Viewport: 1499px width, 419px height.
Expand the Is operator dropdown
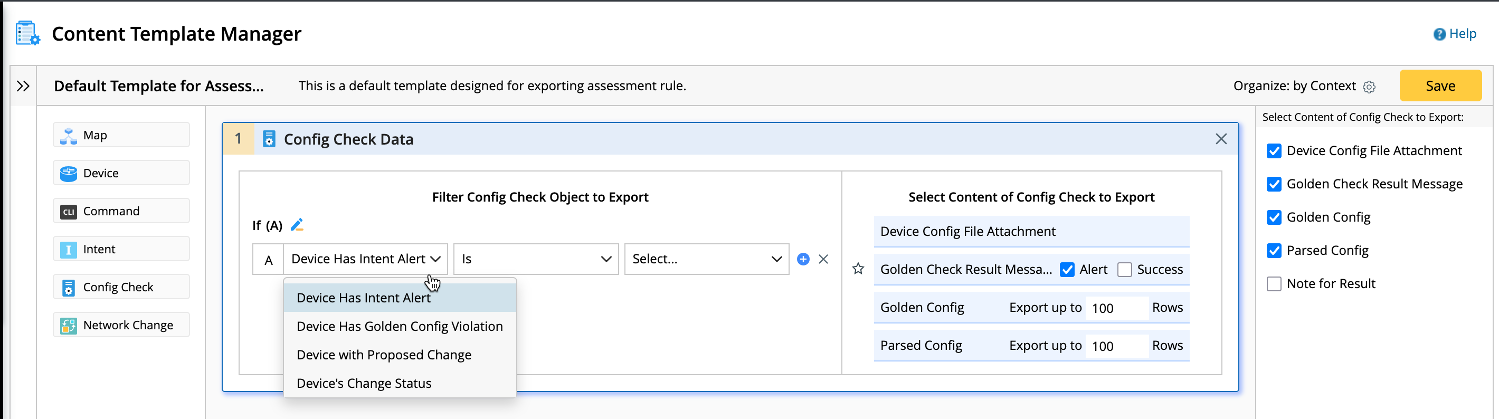click(x=535, y=259)
